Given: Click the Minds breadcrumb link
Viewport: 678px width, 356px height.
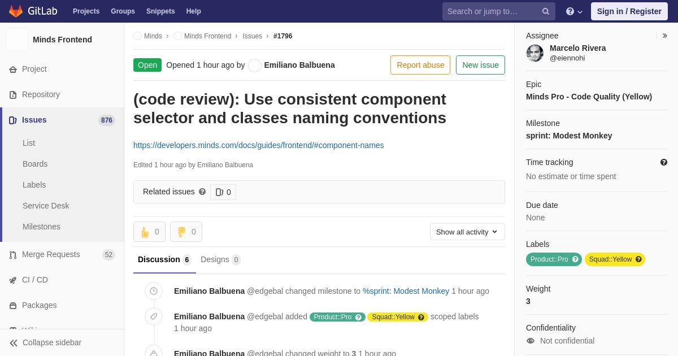Looking at the screenshot, I should (x=153, y=36).
